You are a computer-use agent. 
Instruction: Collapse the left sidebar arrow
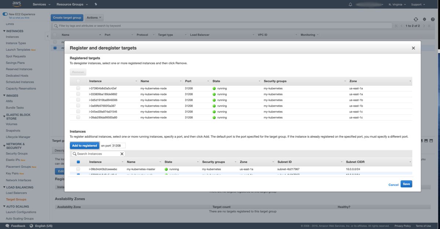click(47, 36)
